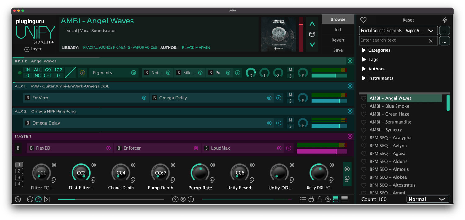Toggle the lock icon in footer

(x=319, y=199)
